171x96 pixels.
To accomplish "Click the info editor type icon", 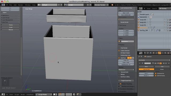I will coord(3,5).
